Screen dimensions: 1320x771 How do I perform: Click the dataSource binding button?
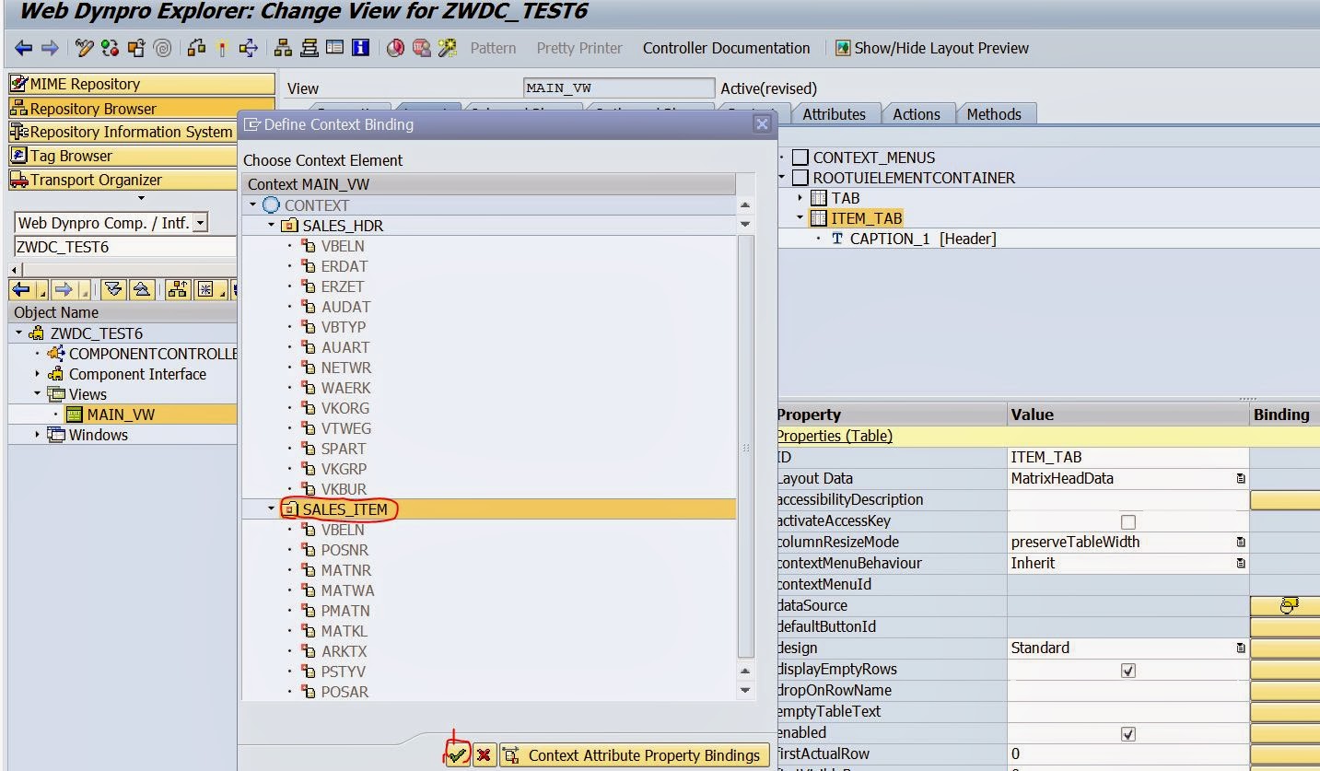[x=1287, y=605]
